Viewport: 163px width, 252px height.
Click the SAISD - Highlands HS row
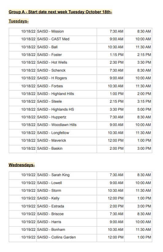(80, 110)
